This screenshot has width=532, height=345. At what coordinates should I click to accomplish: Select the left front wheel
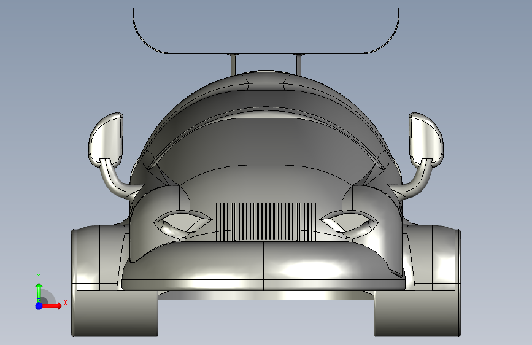click(114, 314)
